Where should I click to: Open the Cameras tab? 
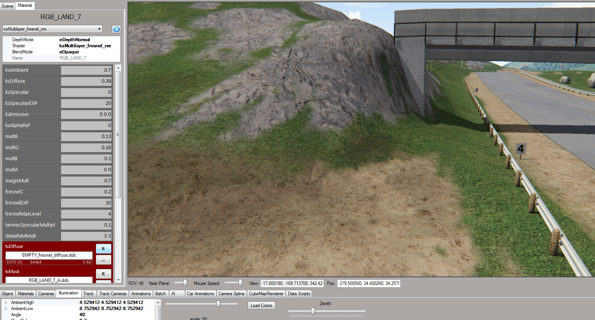pyautogui.click(x=46, y=294)
